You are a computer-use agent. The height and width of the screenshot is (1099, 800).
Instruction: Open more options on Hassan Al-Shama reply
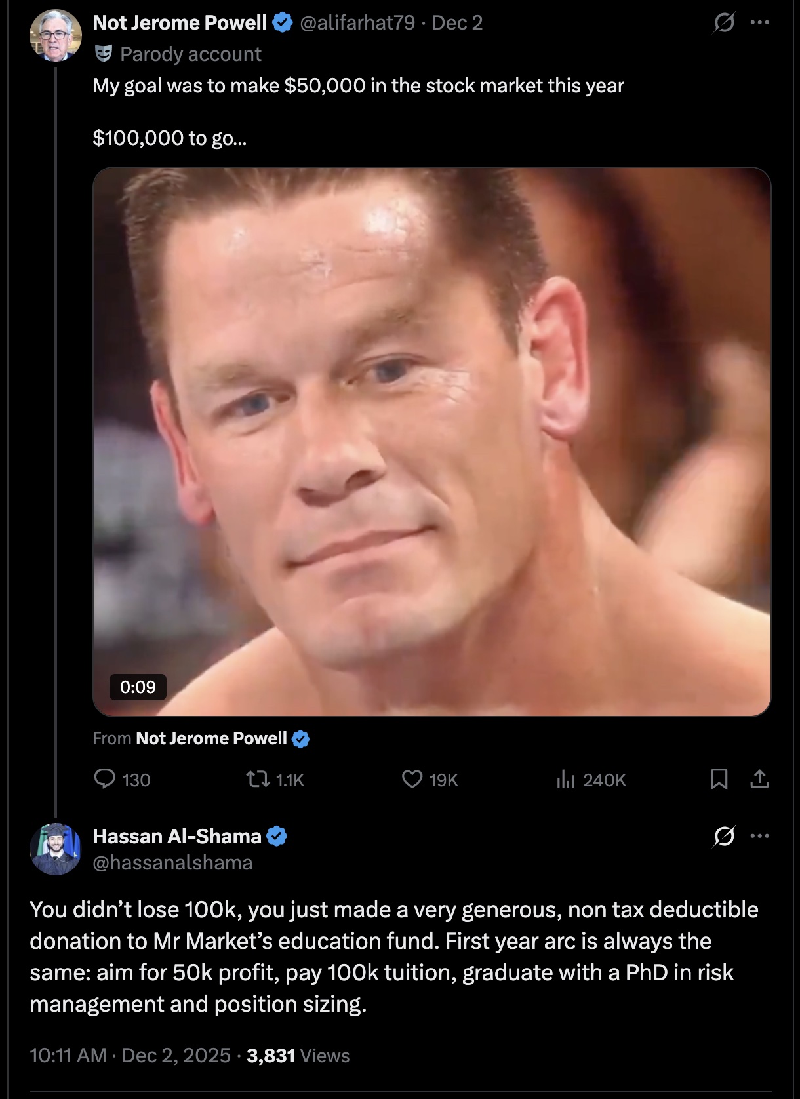tap(759, 836)
